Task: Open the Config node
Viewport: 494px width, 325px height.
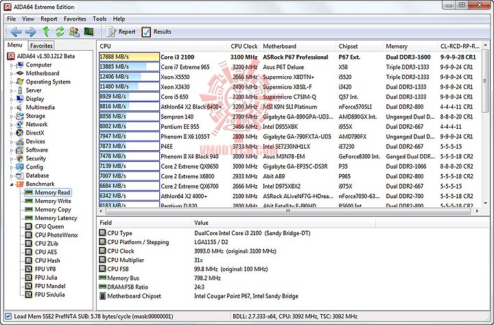Action: (x=34, y=167)
